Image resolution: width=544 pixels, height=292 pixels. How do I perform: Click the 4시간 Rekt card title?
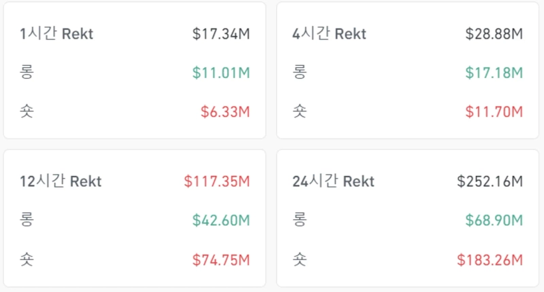[329, 34]
